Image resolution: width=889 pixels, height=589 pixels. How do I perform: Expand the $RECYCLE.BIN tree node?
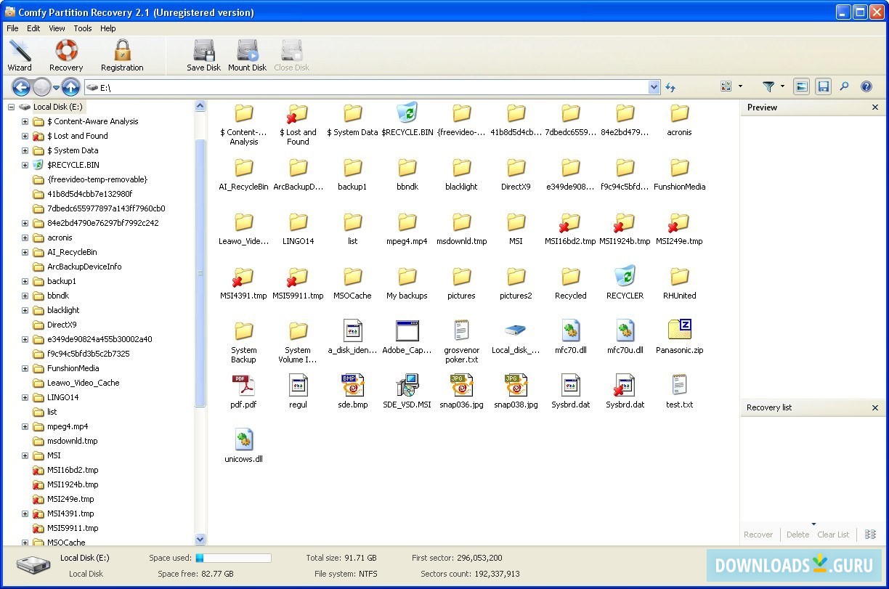[25, 165]
